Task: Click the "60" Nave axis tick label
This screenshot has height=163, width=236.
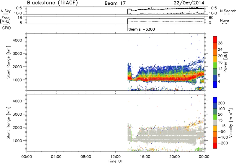Action: (211, 18)
